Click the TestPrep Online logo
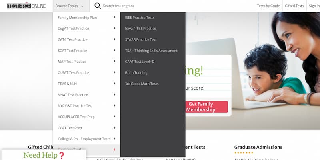Image resolution: width=320 pixels, height=160 pixels. pyautogui.click(x=26, y=6)
